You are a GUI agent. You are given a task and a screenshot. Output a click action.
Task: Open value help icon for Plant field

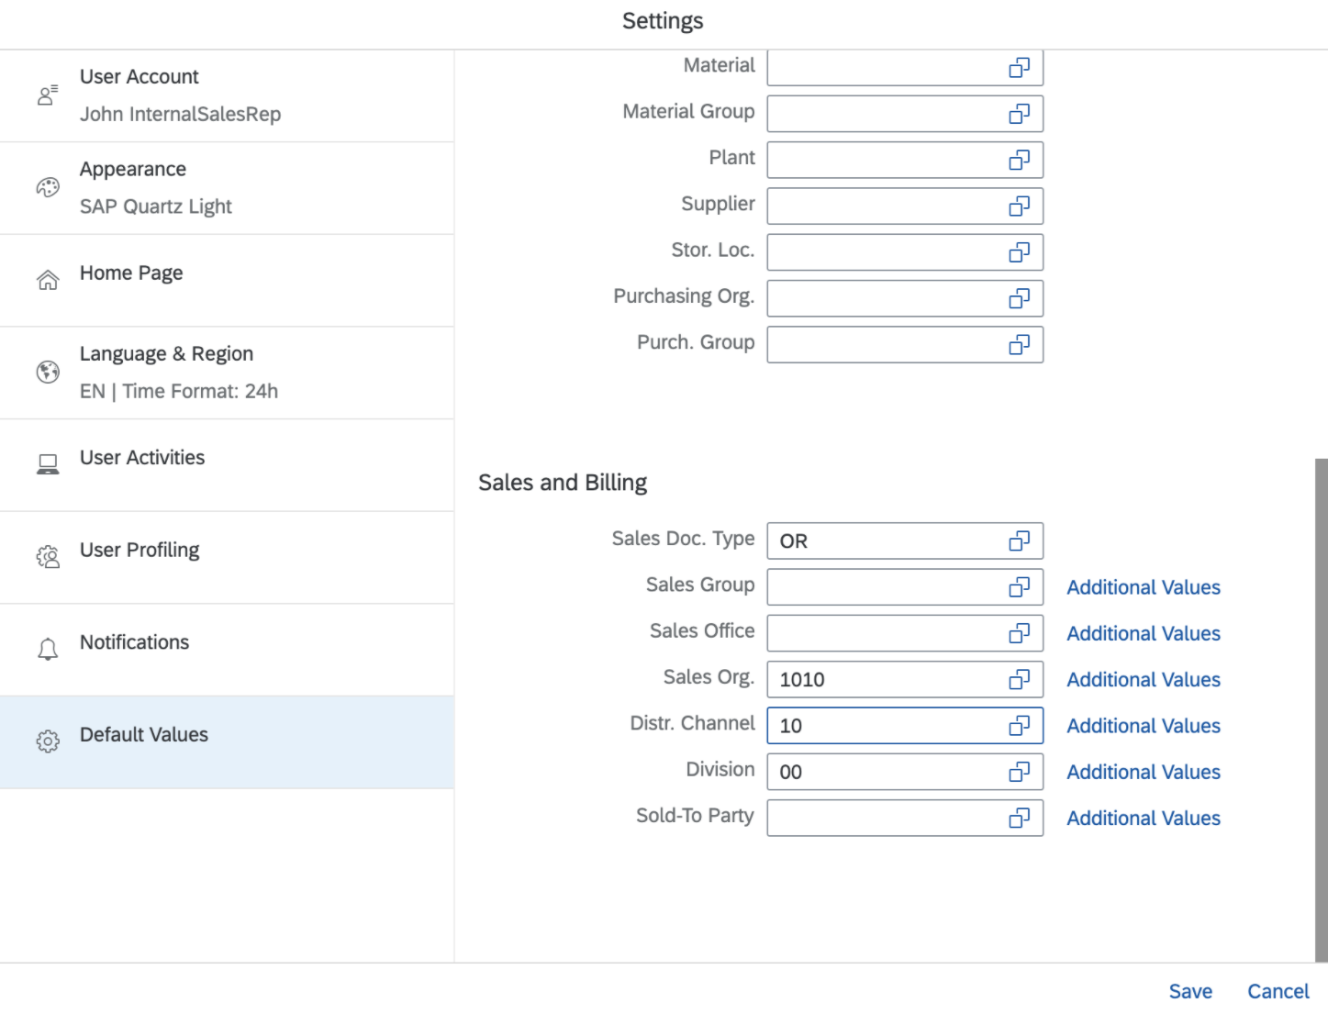(x=1019, y=160)
